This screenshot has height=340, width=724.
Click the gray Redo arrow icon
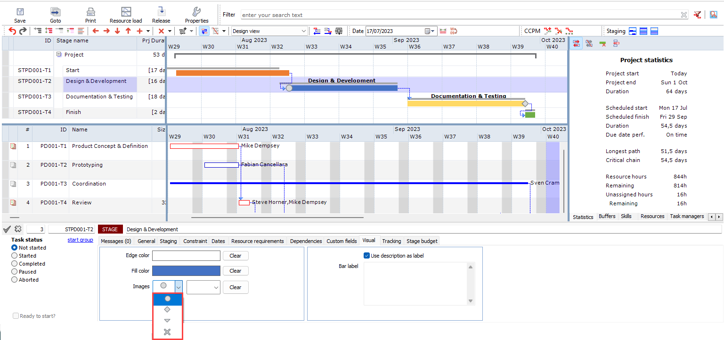[x=23, y=31]
